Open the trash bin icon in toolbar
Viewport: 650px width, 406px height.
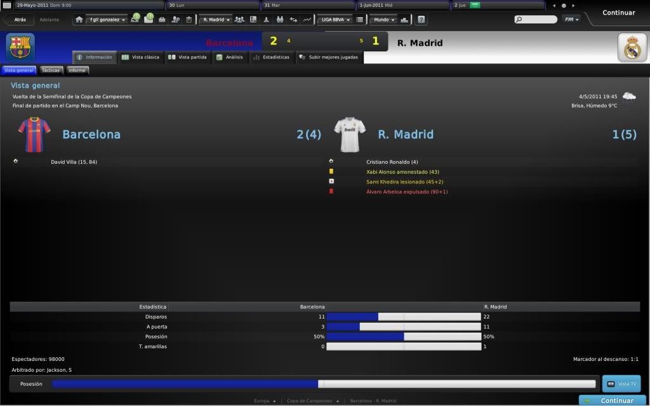(x=189, y=20)
